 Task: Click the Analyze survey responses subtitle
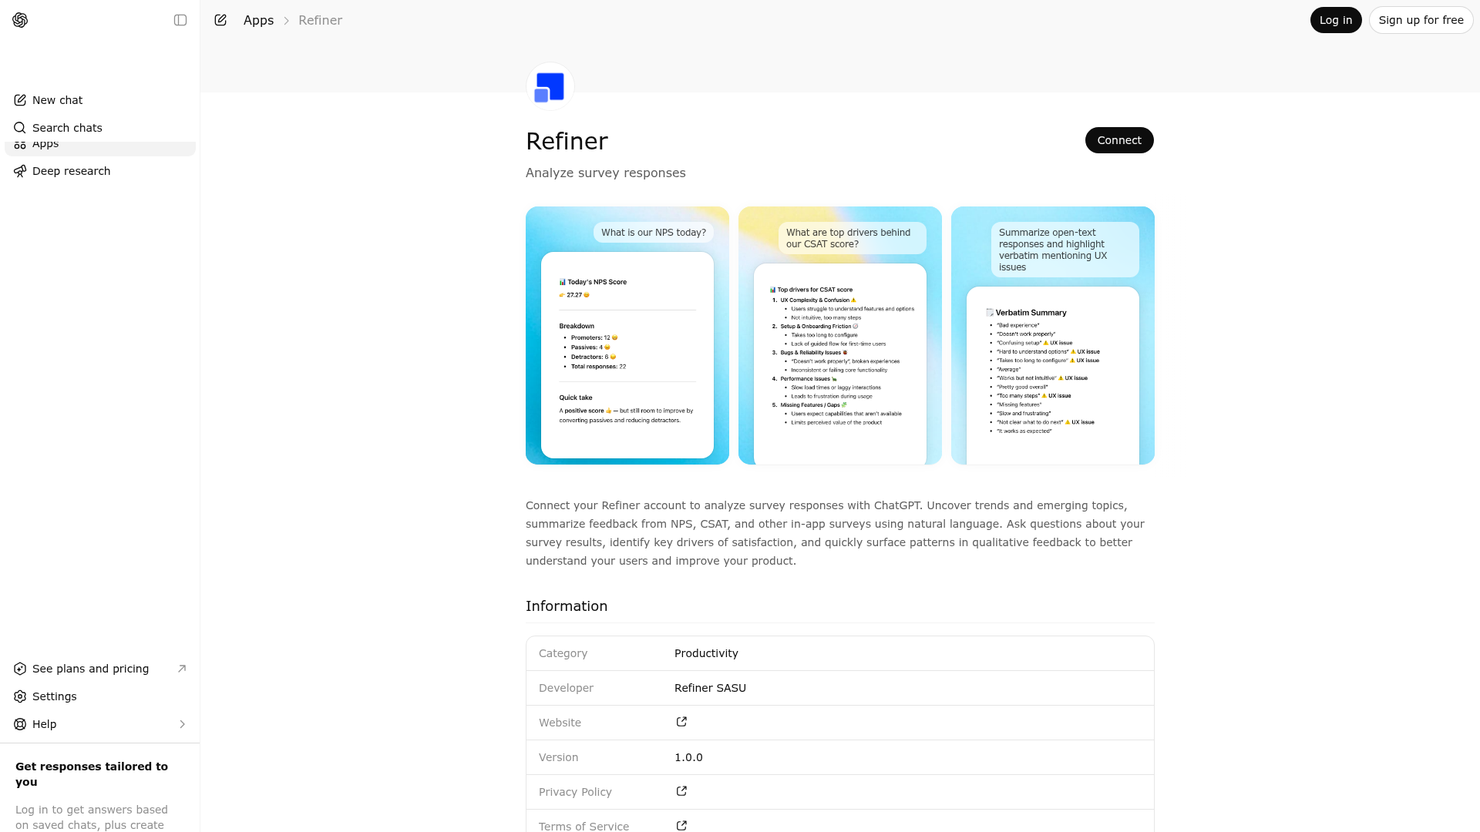[606, 173]
